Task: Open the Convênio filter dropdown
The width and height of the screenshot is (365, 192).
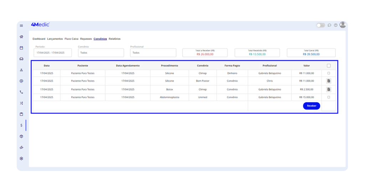Action: point(101,53)
